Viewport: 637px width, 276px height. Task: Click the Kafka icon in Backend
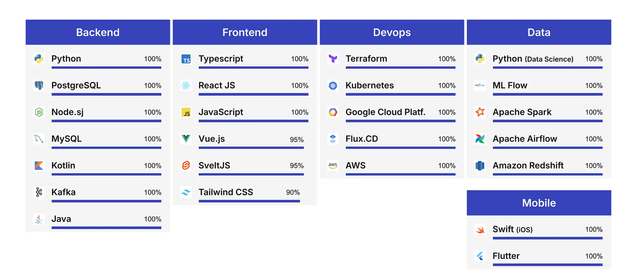(x=39, y=192)
